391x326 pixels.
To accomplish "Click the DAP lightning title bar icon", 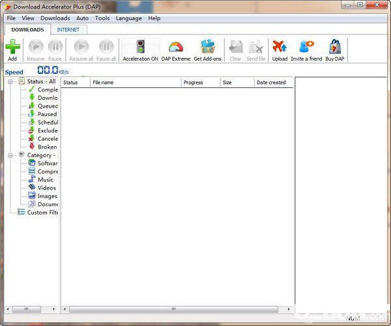I will [x=8, y=7].
